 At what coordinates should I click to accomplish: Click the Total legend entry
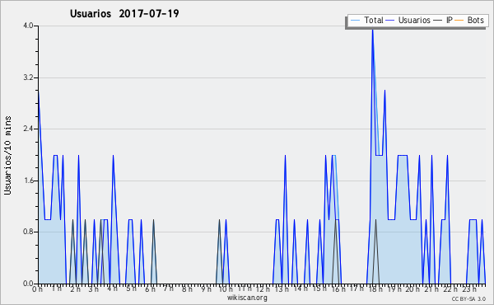366,20
